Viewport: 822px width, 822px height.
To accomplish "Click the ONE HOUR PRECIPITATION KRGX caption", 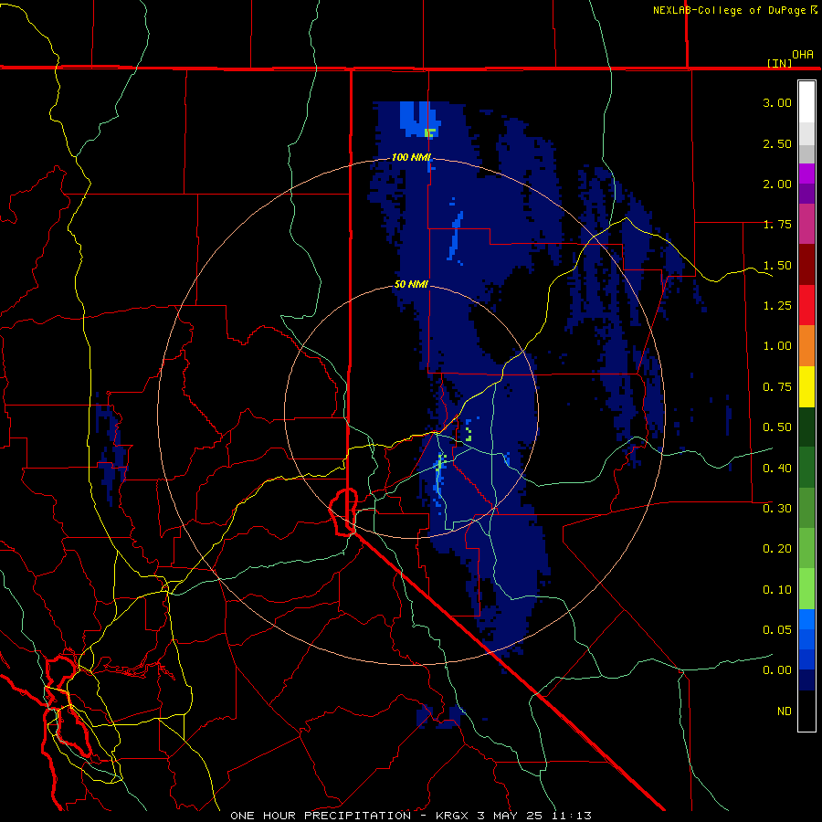I will (411, 816).
